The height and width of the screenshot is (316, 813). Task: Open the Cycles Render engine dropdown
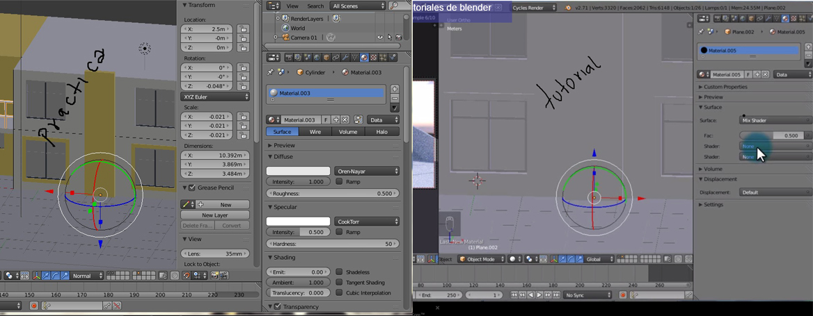tap(533, 8)
